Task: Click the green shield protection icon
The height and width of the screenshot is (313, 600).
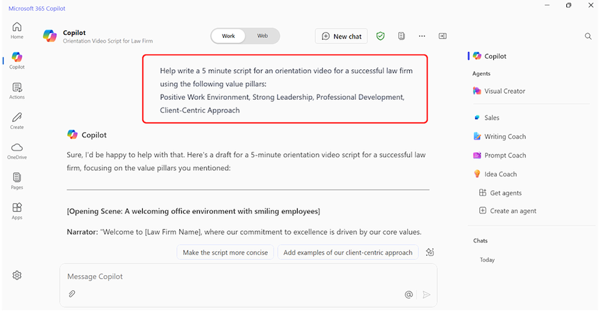Action: tap(380, 36)
